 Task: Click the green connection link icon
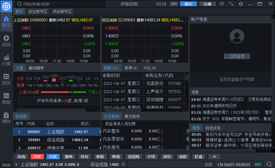(258, 164)
